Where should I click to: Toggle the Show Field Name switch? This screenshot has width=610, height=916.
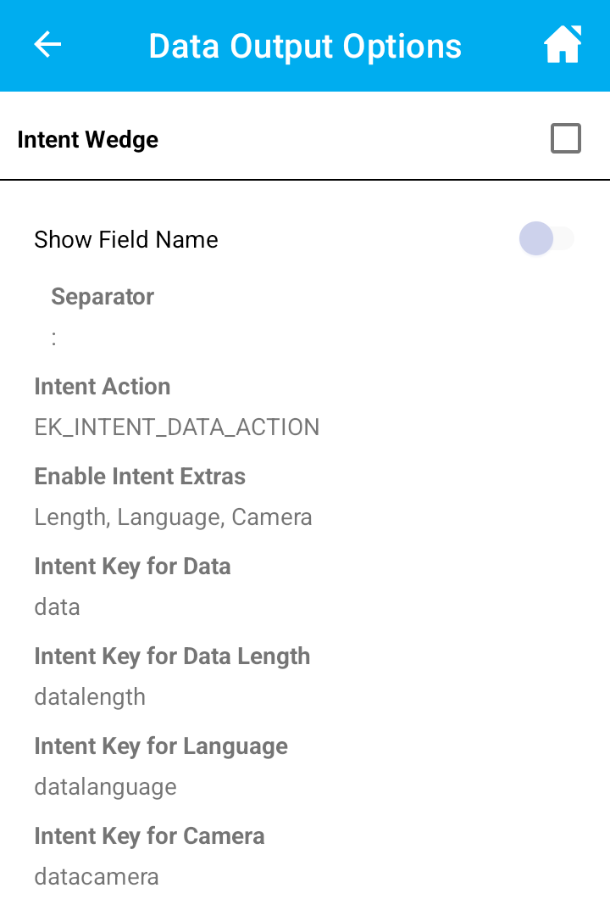tap(546, 239)
